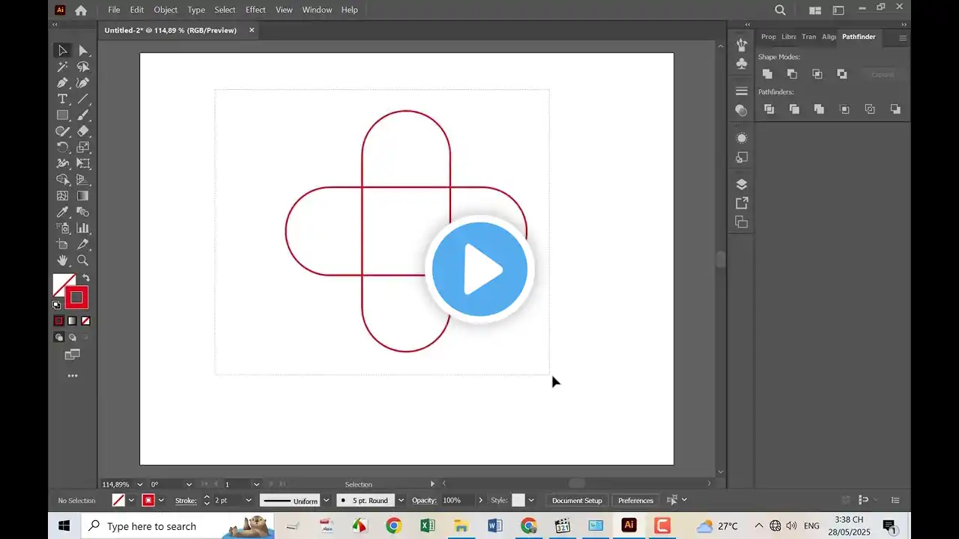Viewport: 959px width, 539px height.
Task: Select the Type tool
Action: click(63, 99)
